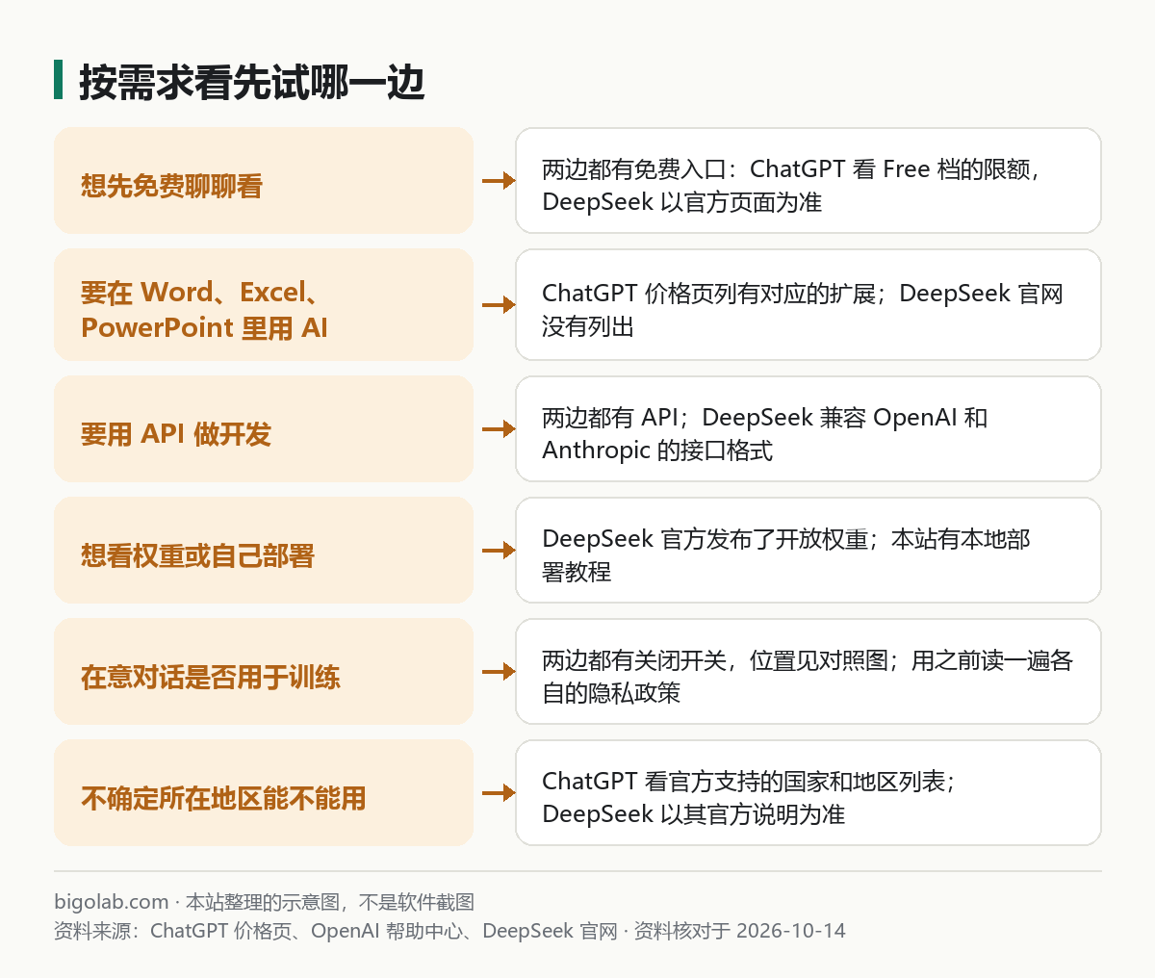Click the 资料来源 line with date 2026-10-14

(x=449, y=931)
